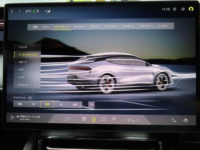Show ライドハイト info icon

[30, 98]
